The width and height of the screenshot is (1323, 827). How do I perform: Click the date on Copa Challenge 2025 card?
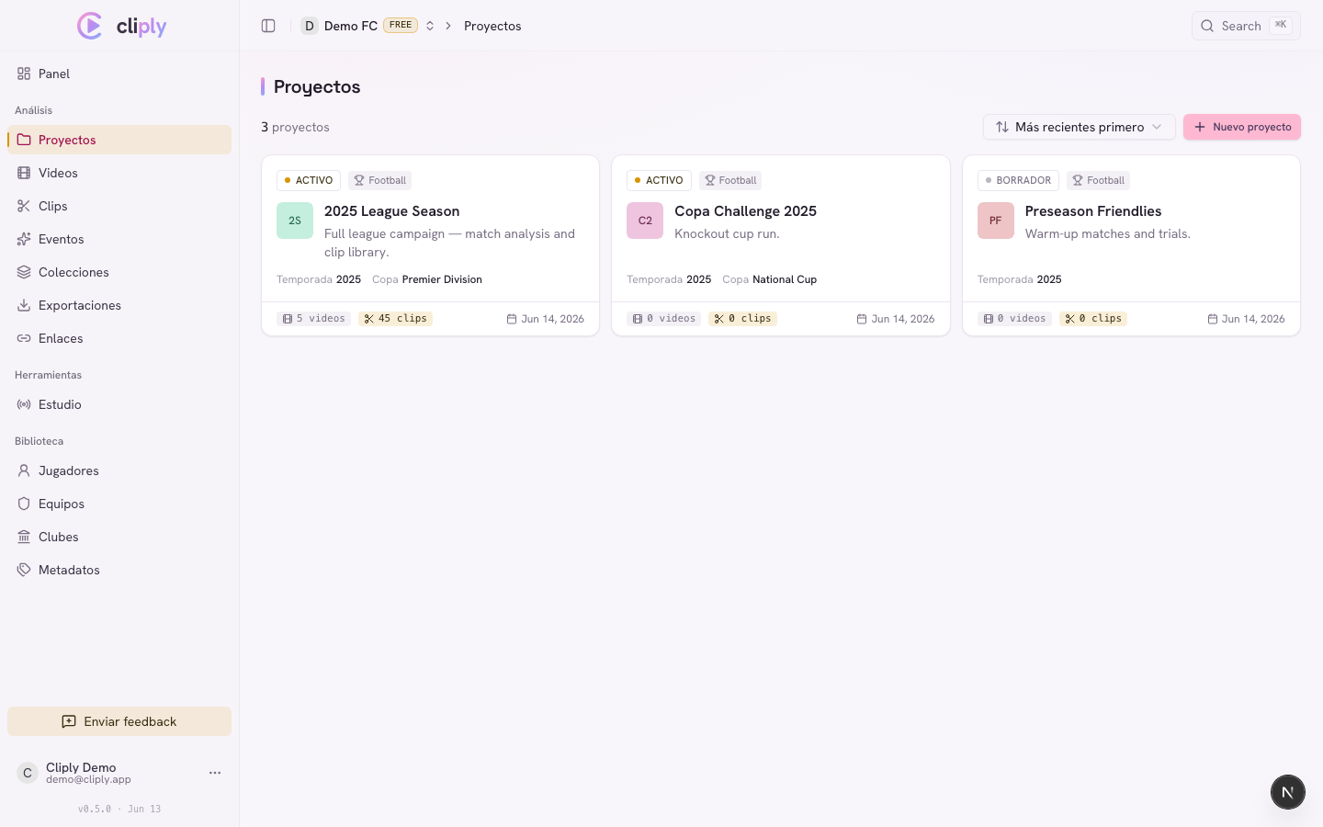point(896,319)
